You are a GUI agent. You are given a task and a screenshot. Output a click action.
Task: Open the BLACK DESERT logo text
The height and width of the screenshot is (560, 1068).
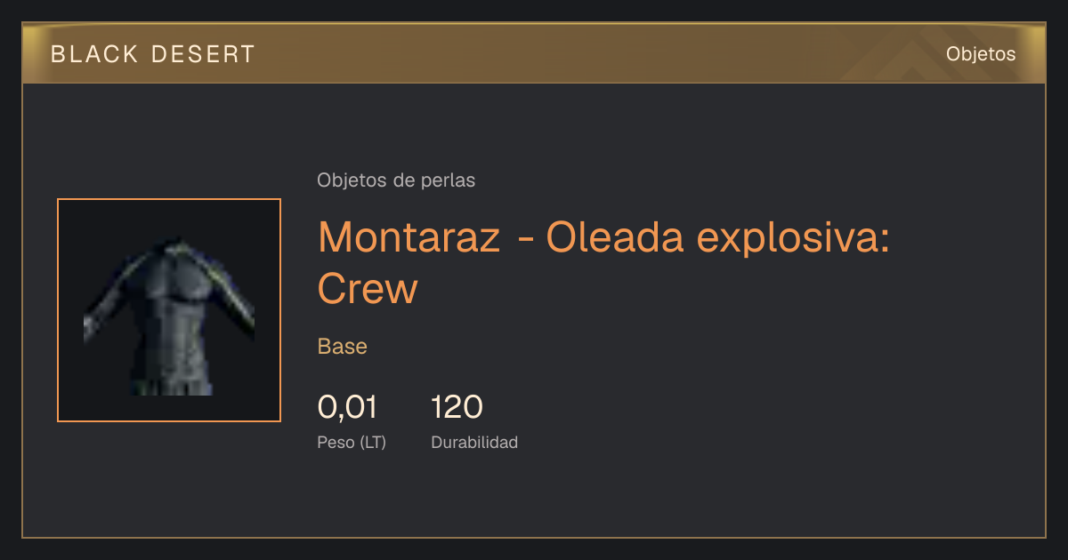point(153,54)
